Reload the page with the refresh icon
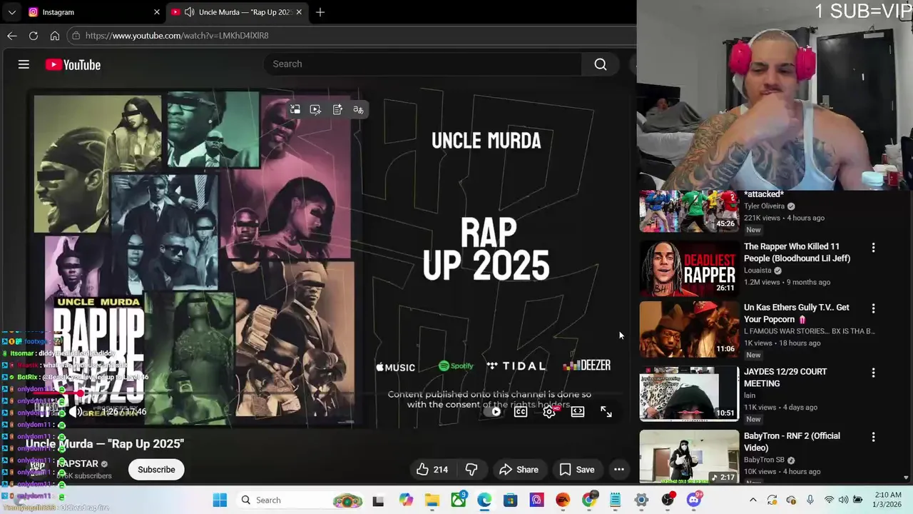Image resolution: width=913 pixels, height=514 pixels. coord(34,35)
